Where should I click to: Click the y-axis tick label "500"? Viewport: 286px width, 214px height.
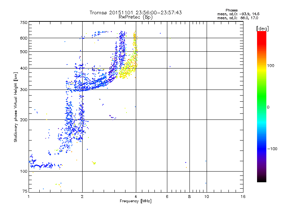pos(24,52)
